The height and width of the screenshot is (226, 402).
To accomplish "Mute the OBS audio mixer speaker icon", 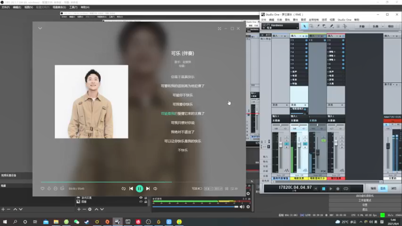I will click(x=242, y=206).
